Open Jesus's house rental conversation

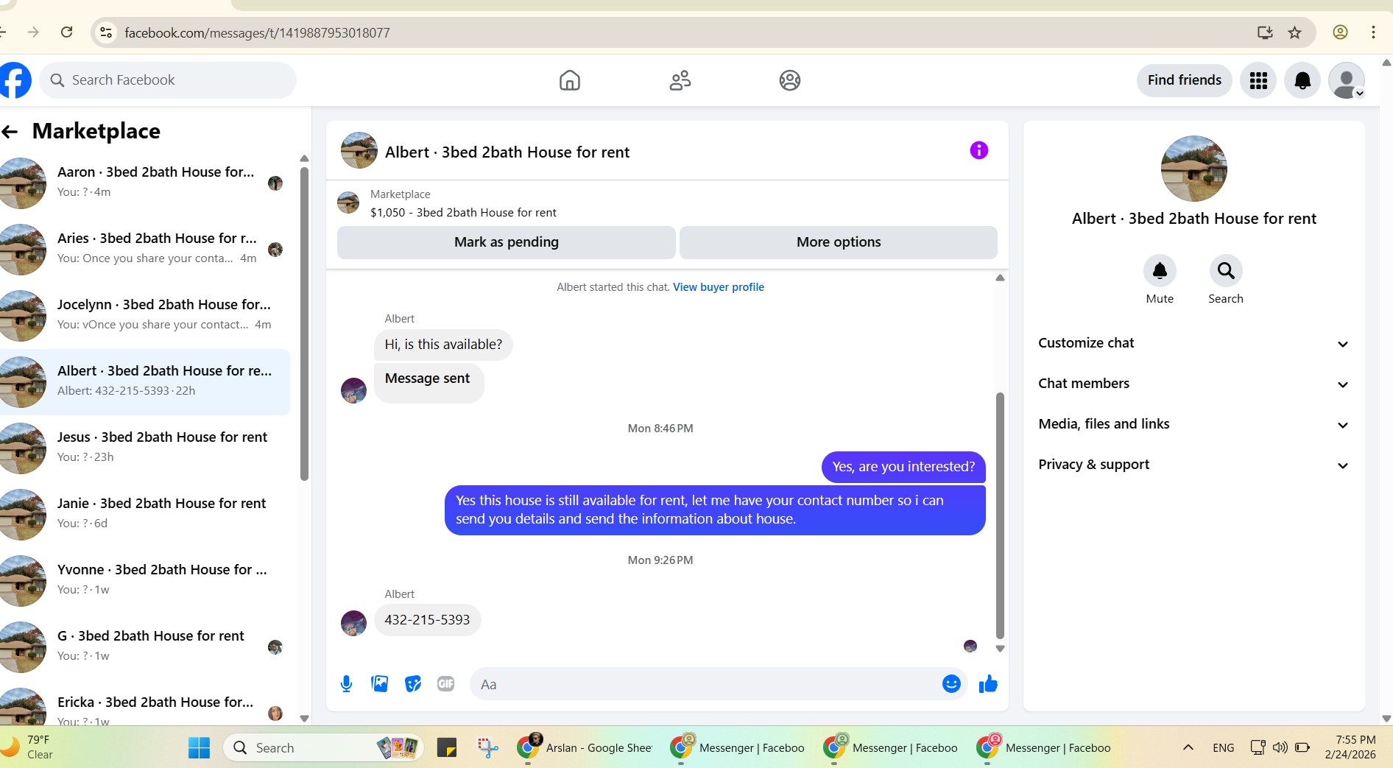coord(145,448)
